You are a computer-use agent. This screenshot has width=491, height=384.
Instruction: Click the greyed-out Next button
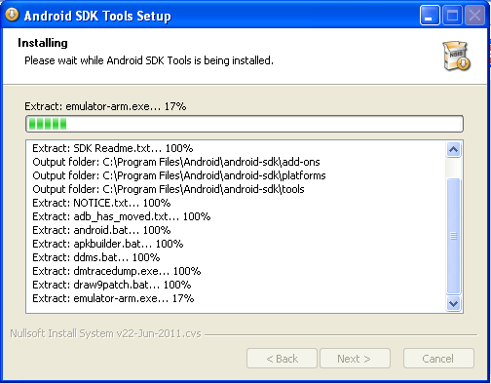(x=355, y=359)
